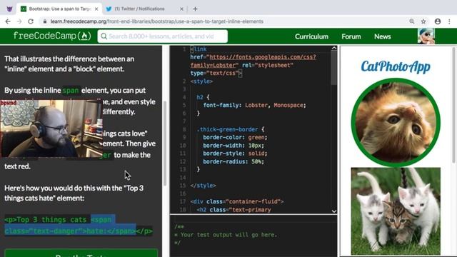Click the browser address bar URL

[157, 21]
